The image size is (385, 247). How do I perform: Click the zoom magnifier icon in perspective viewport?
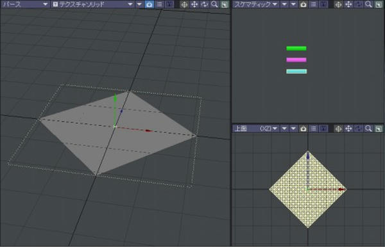point(214,4)
